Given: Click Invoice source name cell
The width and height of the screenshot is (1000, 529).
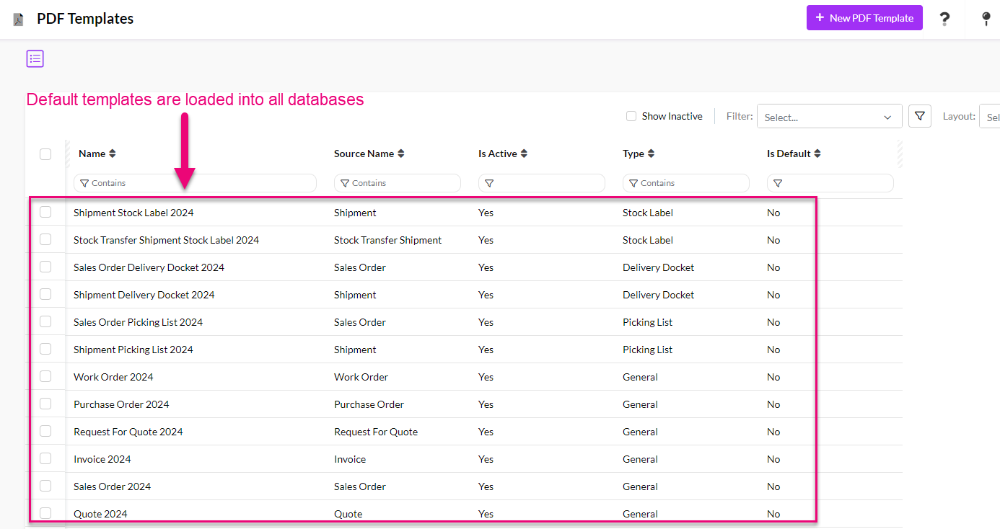Looking at the screenshot, I should [350, 459].
